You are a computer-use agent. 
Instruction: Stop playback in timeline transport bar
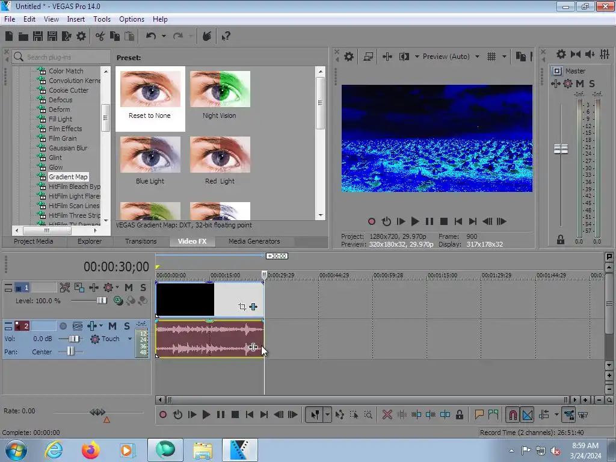[x=235, y=414]
